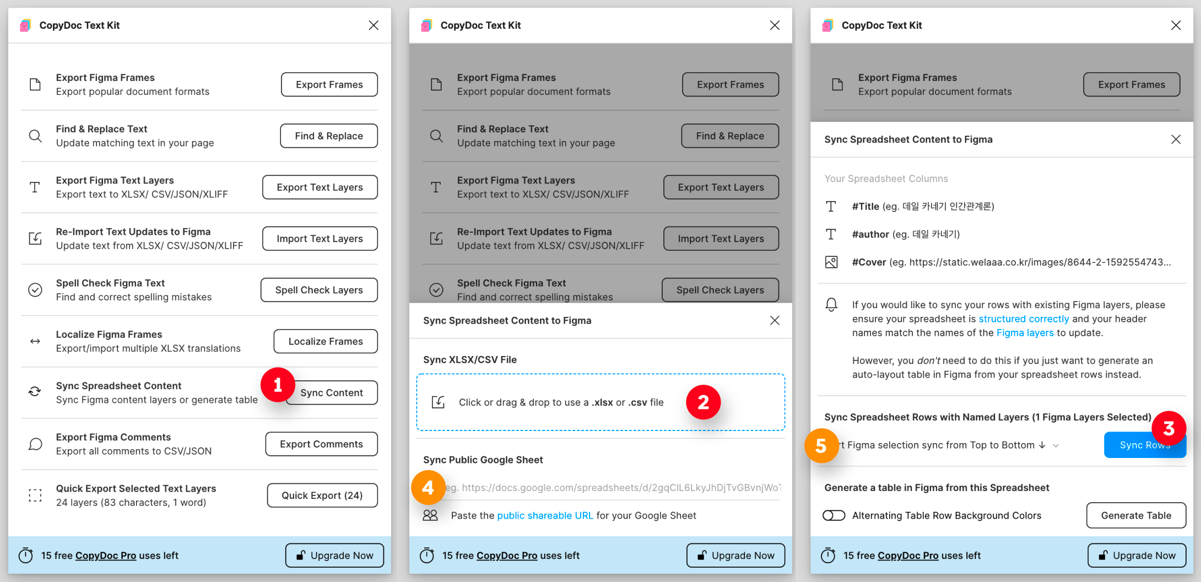Image resolution: width=1201 pixels, height=582 pixels.
Task: Click Upgrade Now in middle panel
Action: pos(736,555)
